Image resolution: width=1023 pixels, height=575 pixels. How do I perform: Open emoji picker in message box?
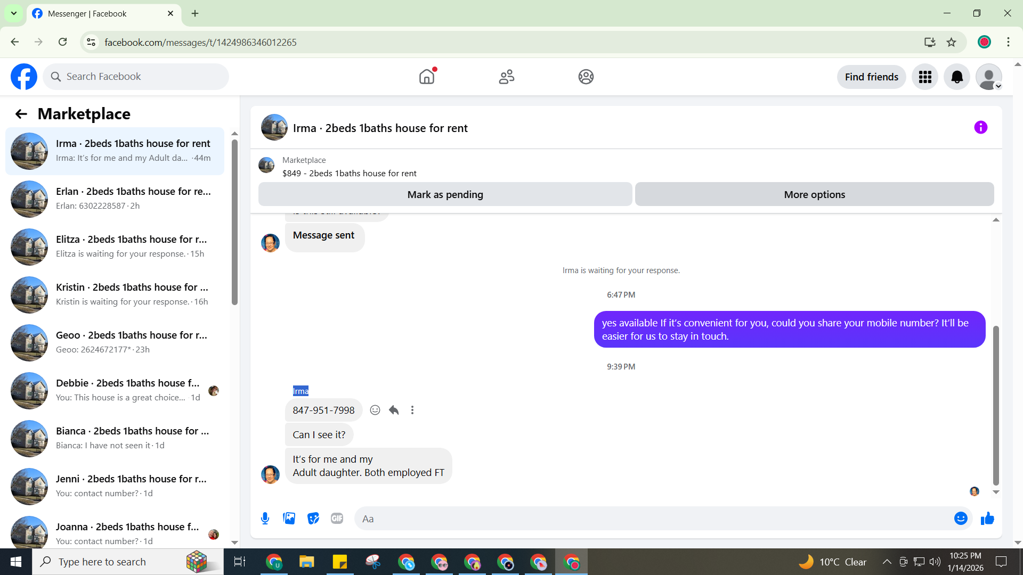(961, 519)
